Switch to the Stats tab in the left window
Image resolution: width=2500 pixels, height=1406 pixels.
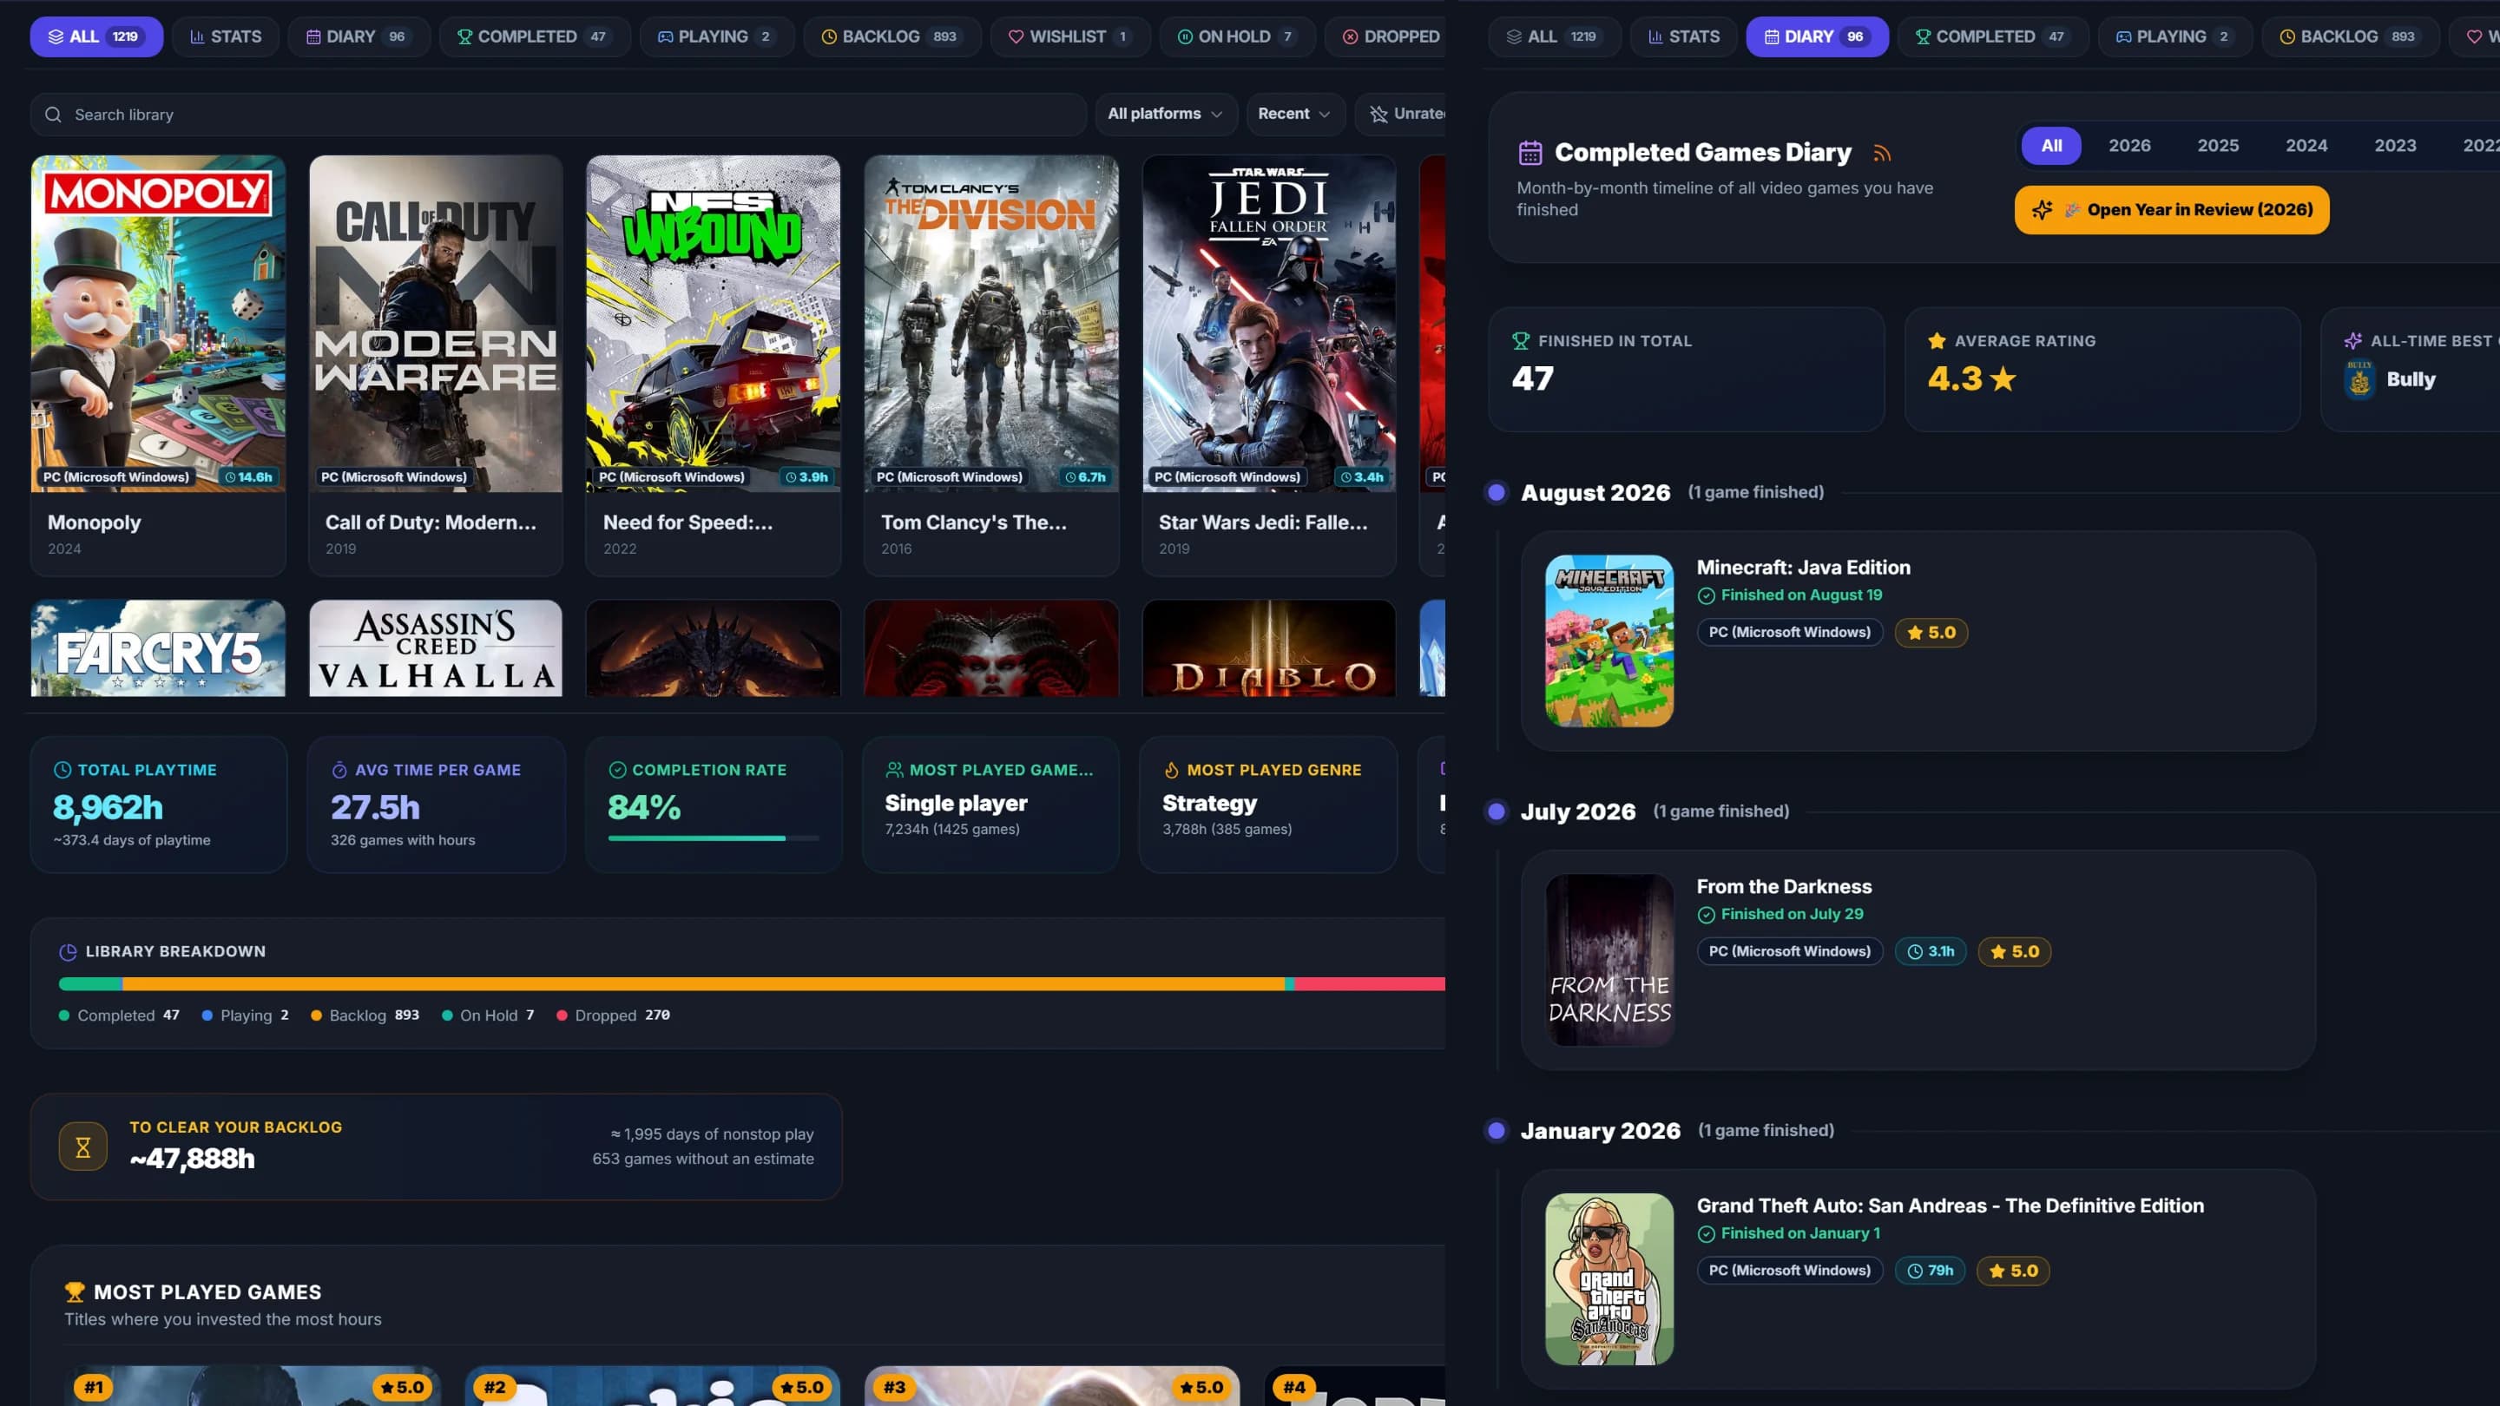pyautogui.click(x=226, y=36)
